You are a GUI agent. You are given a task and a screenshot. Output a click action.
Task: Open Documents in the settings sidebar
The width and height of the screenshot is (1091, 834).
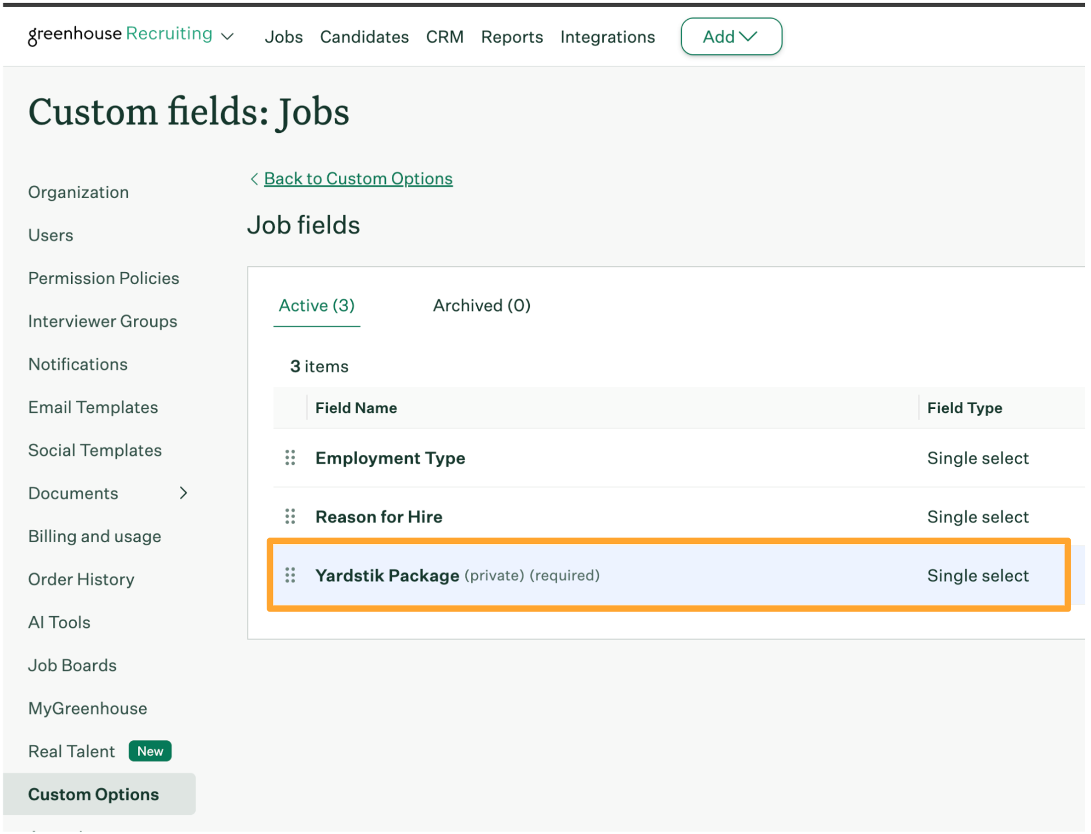[x=73, y=494]
